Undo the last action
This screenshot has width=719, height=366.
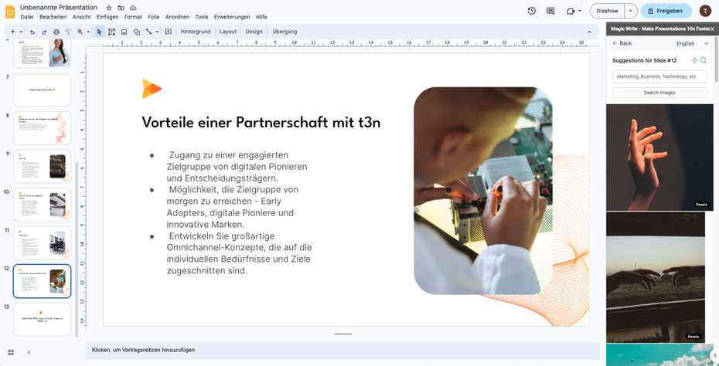click(x=32, y=32)
